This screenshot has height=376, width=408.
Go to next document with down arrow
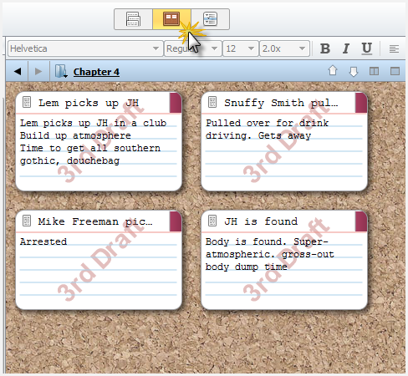point(354,72)
